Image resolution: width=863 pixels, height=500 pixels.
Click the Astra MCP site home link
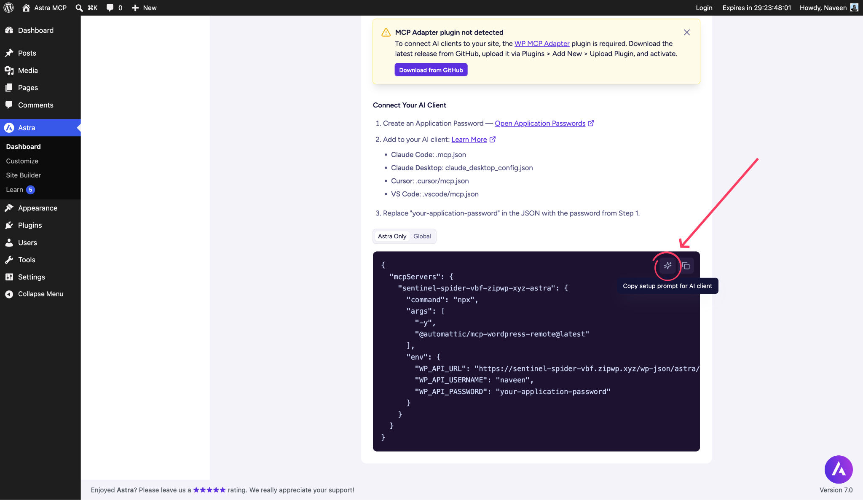(x=44, y=8)
